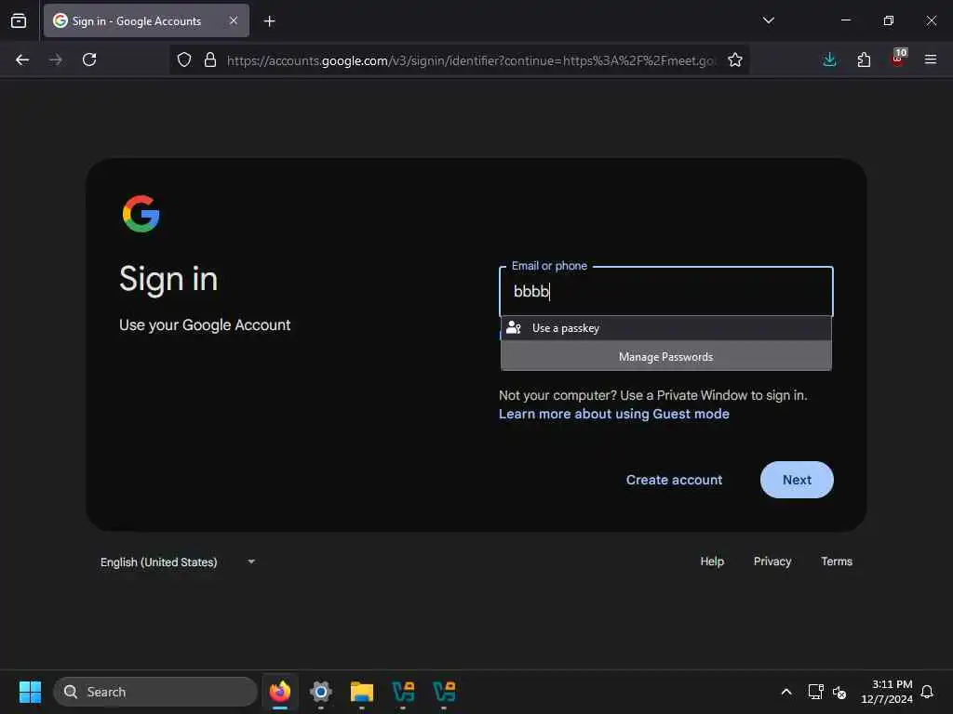Open Settings gear app in taskbar
The height and width of the screenshot is (714, 953).
click(x=321, y=692)
